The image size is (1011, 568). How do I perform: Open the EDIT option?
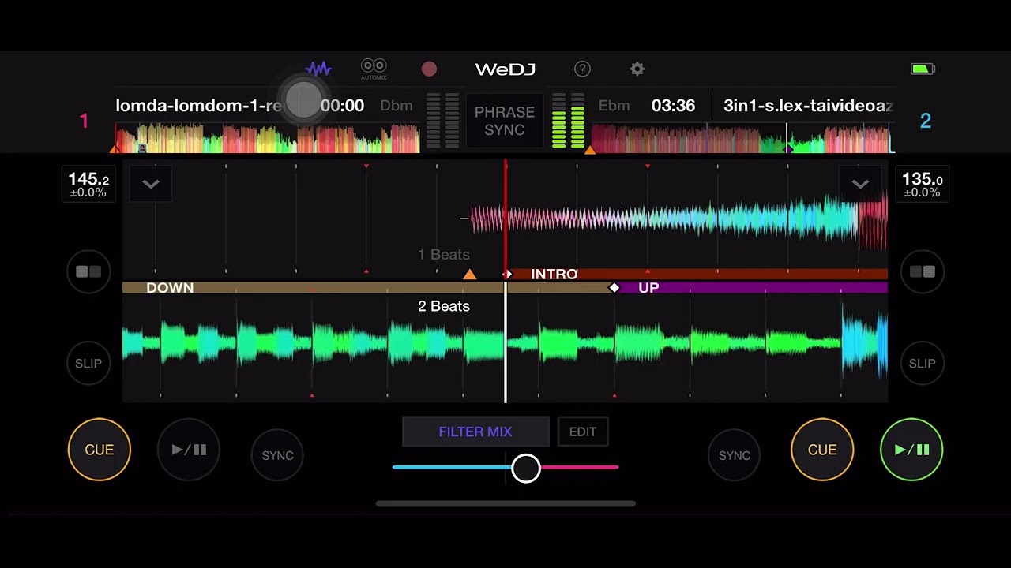point(583,432)
